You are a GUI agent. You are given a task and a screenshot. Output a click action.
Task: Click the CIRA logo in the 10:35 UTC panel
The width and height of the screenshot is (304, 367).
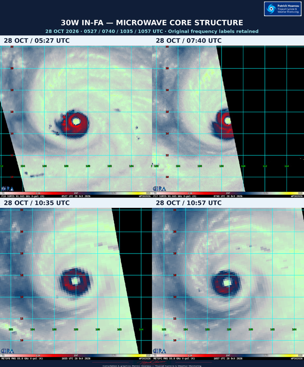point(7,351)
